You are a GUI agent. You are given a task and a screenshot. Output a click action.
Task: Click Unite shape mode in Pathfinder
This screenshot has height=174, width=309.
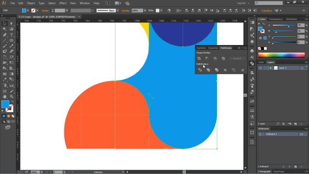tap(199, 58)
